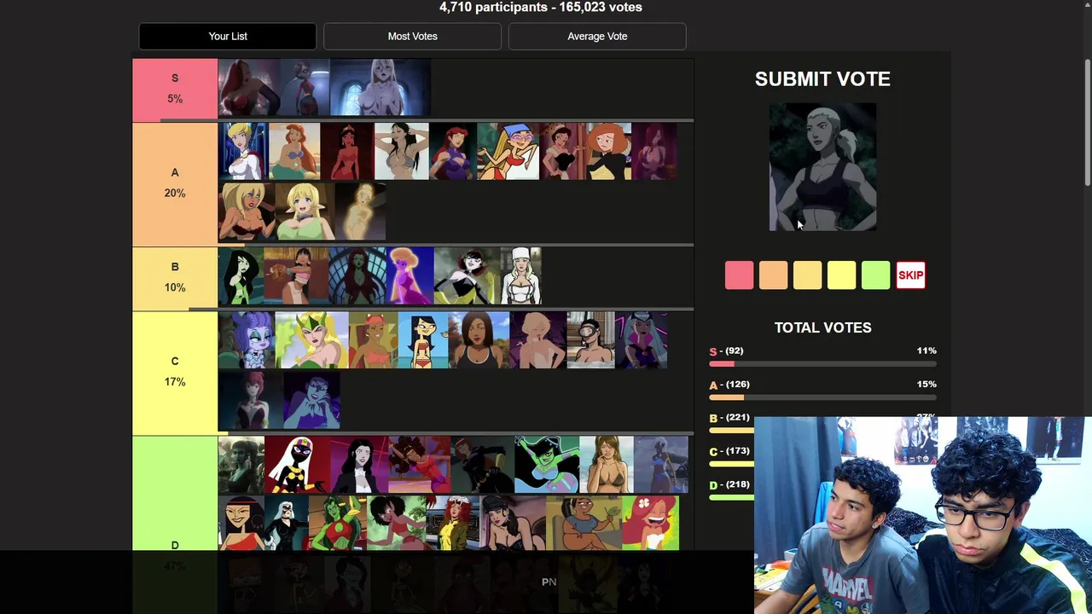This screenshot has width=1092, height=614.
Task: Vote with the light-orange B-tier swatch
Action: [807, 275]
